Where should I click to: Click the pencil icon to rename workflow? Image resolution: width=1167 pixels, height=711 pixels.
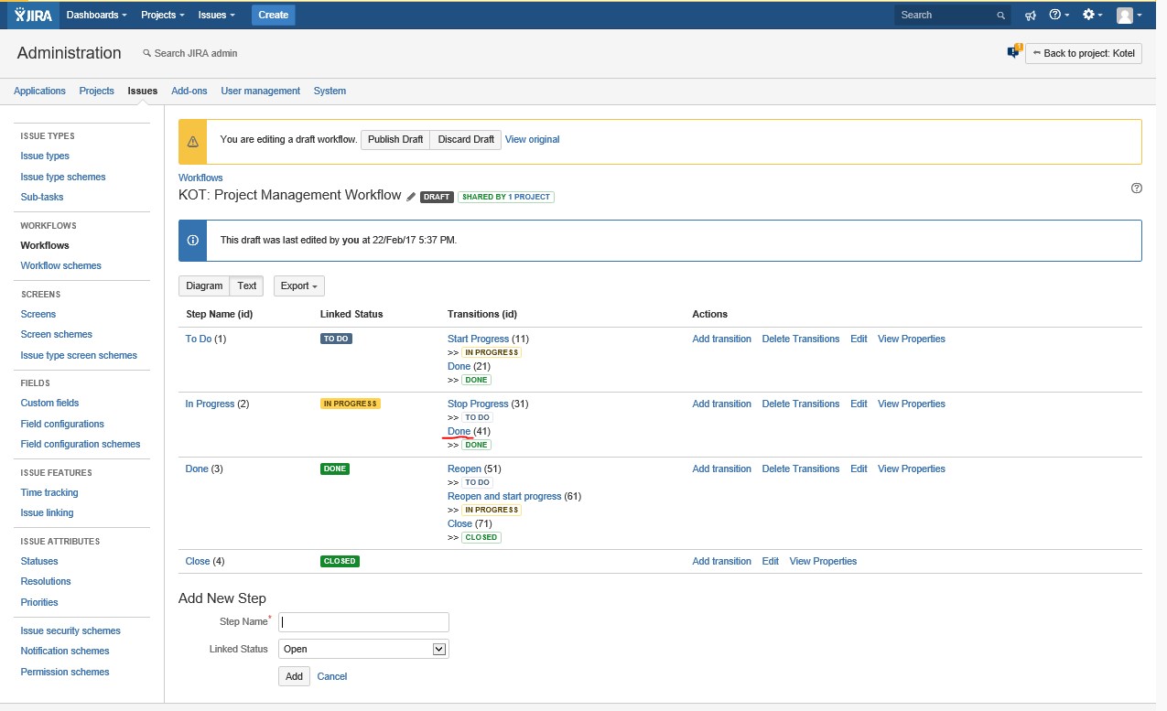coord(411,197)
